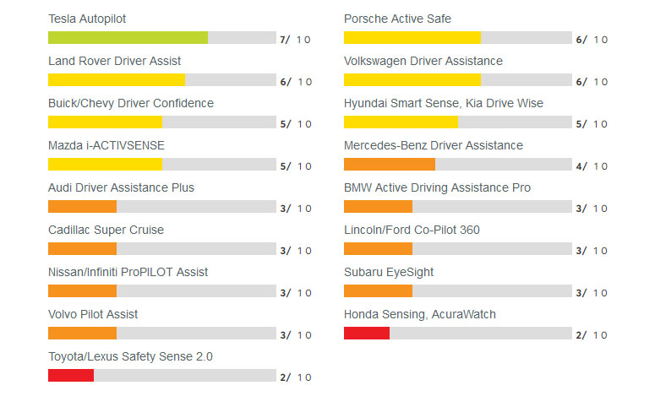The height and width of the screenshot is (407, 655).
Task: Click Buick/Chevy Driver Confidence title
Action: coord(131,103)
